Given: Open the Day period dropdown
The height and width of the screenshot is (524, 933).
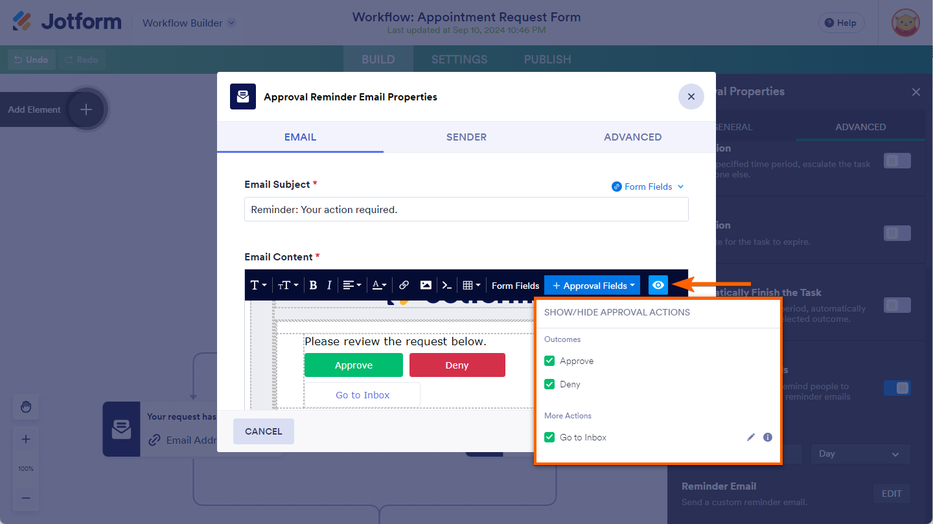Looking at the screenshot, I should click(860, 454).
